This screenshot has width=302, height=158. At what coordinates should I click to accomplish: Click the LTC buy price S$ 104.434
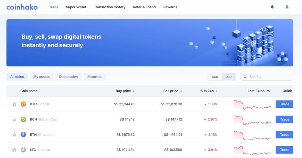(x=126, y=150)
